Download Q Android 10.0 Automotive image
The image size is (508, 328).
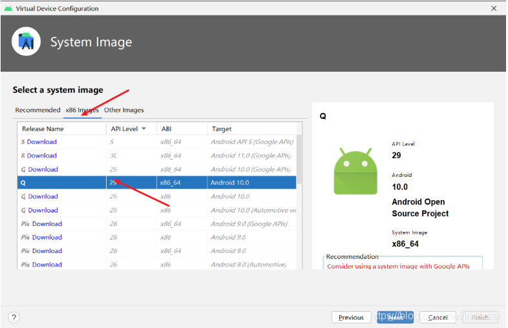[x=43, y=210]
